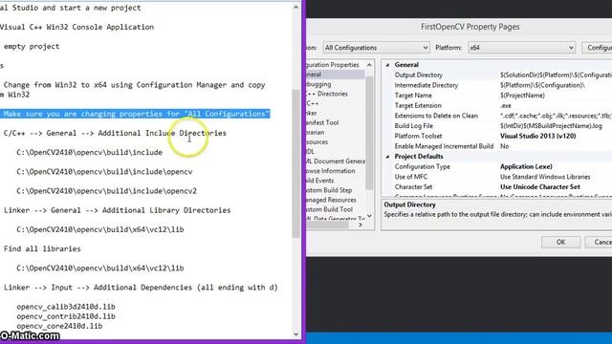Open the Configuration dropdown showing All Configurations
Image resolution: width=612 pixels, height=344 pixels.
point(376,48)
